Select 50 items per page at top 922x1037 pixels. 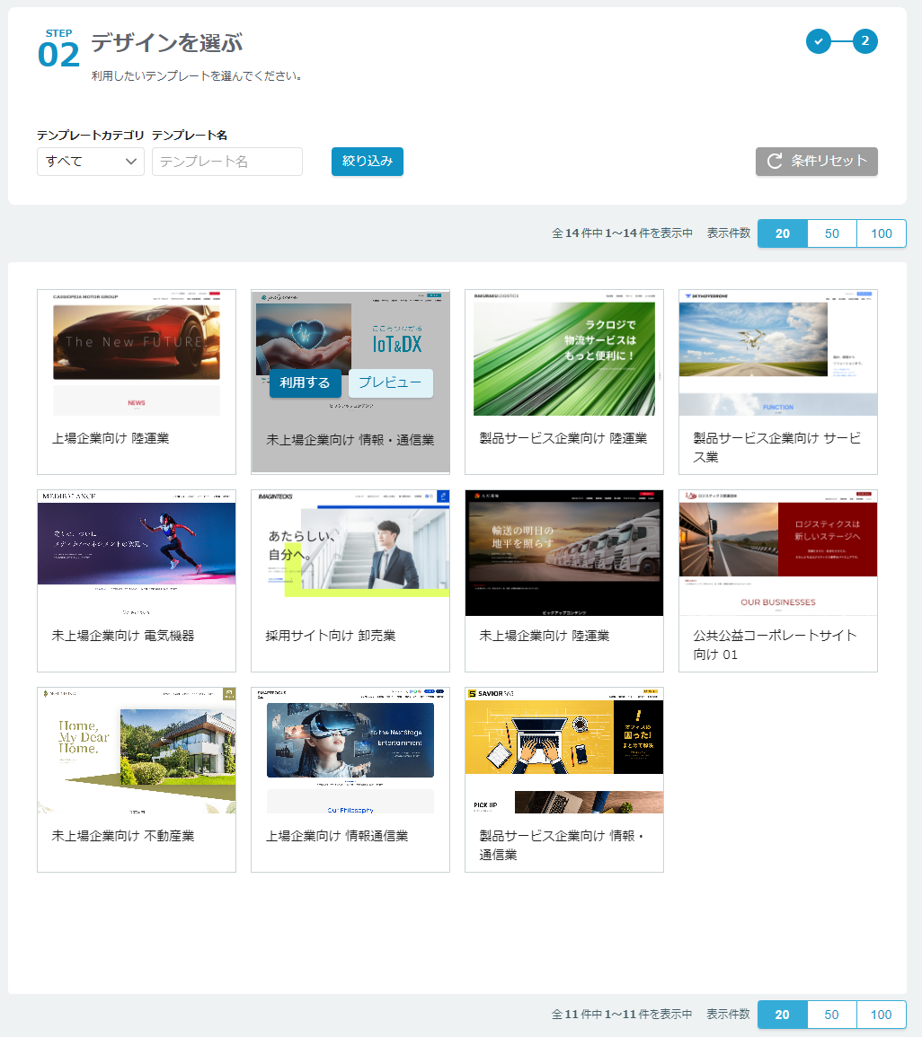(x=832, y=233)
